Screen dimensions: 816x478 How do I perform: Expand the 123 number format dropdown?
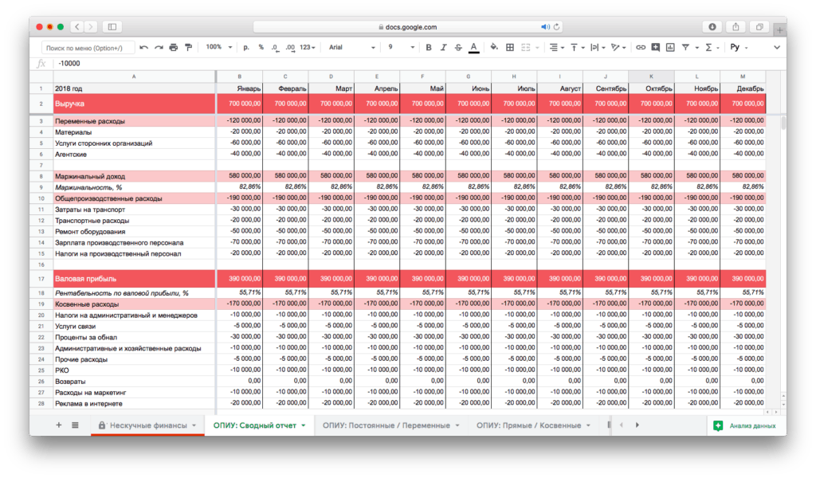click(x=308, y=47)
